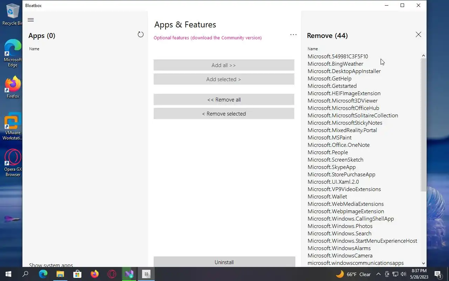
Task: Select Microsoft.StorePurchaseApp entry
Action: 341,174
